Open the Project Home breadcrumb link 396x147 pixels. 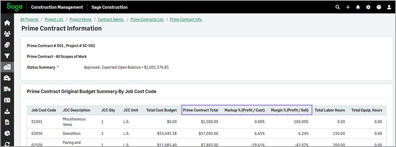pos(80,19)
